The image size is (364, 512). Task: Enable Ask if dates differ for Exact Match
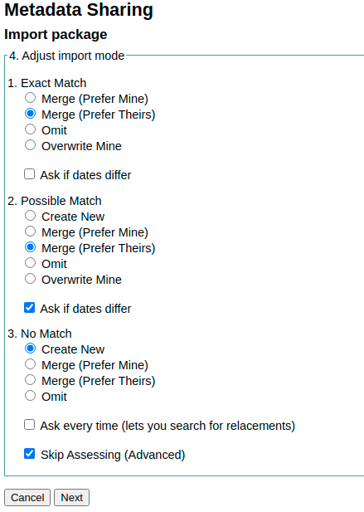(x=29, y=174)
